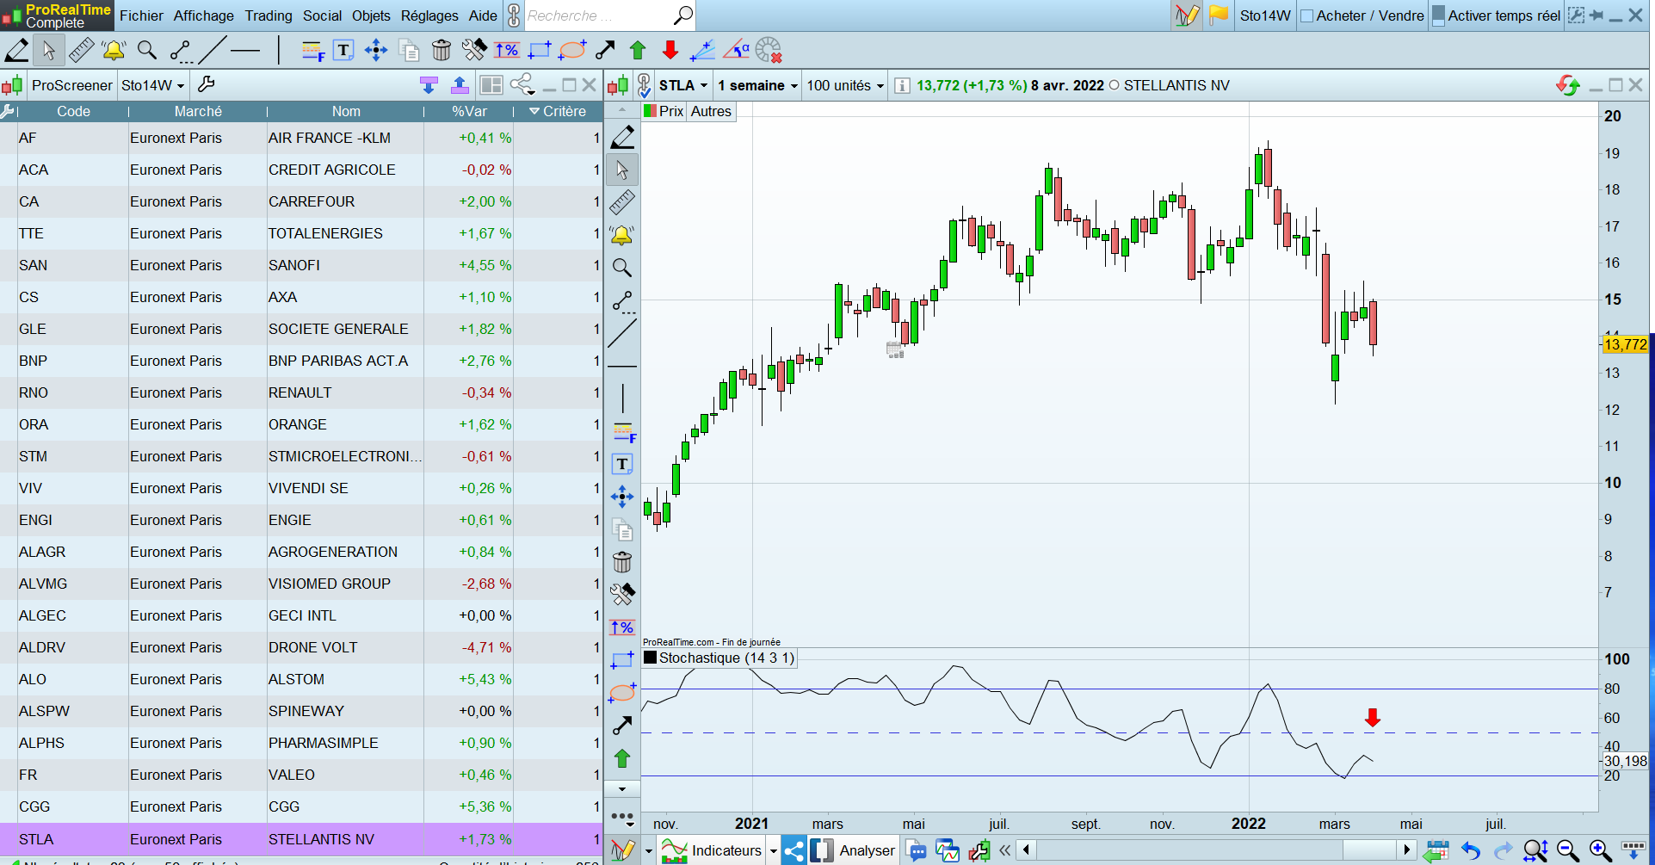Delete objects with top toolbar trash can
The image size is (1655, 865).
coord(442,51)
